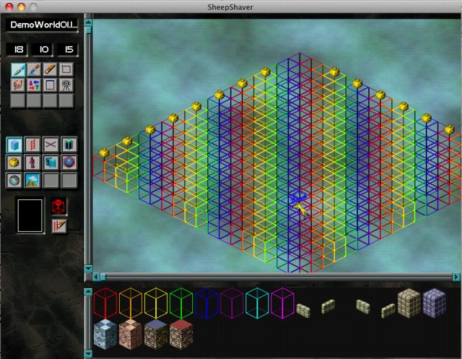This screenshot has width=462, height=359.
Task: Choose the gold nugget treasure category
Action: point(14,163)
